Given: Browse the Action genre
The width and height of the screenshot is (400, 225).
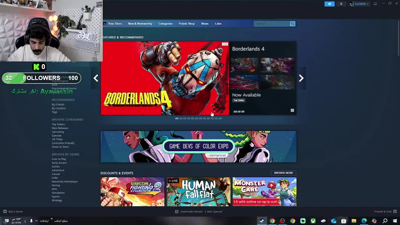Looking at the screenshot, I should click(x=56, y=167).
